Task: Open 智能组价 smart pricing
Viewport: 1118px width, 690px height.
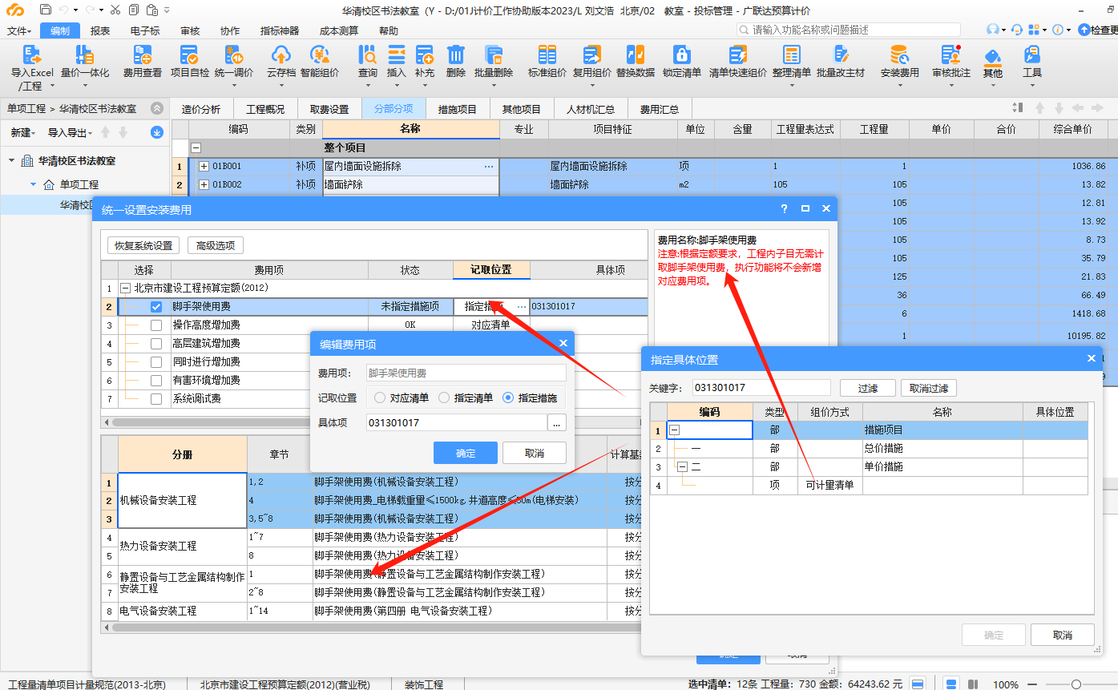Action: click(x=320, y=63)
